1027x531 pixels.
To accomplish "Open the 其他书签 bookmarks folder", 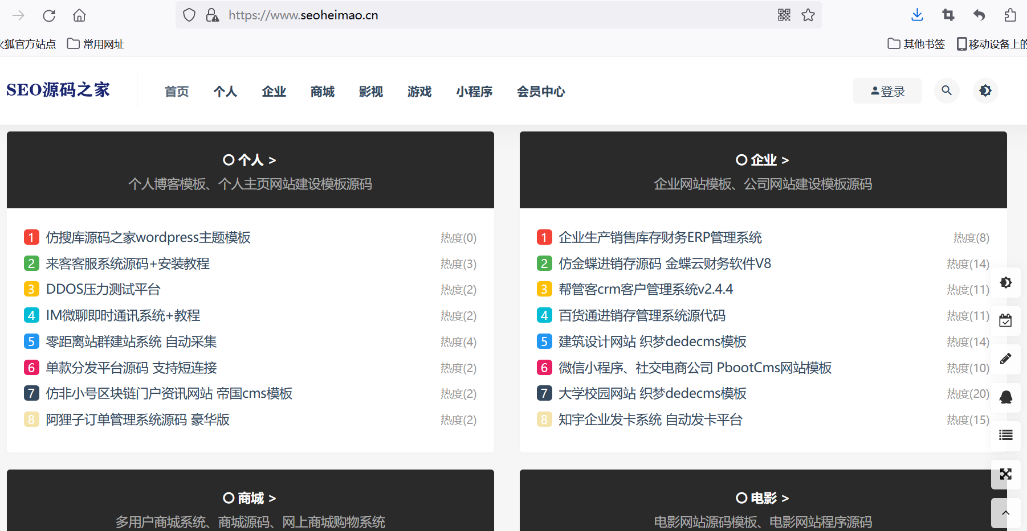I will click(x=916, y=44).
